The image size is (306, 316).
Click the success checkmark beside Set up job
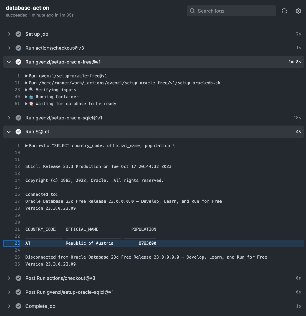18,34
